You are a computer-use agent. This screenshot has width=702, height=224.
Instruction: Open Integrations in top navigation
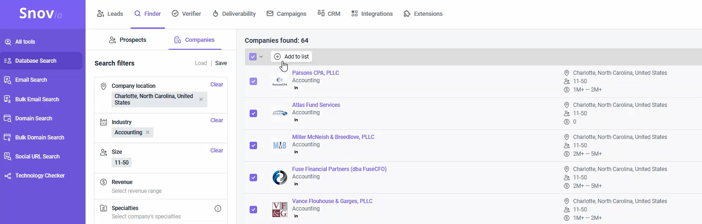(372, 14)
